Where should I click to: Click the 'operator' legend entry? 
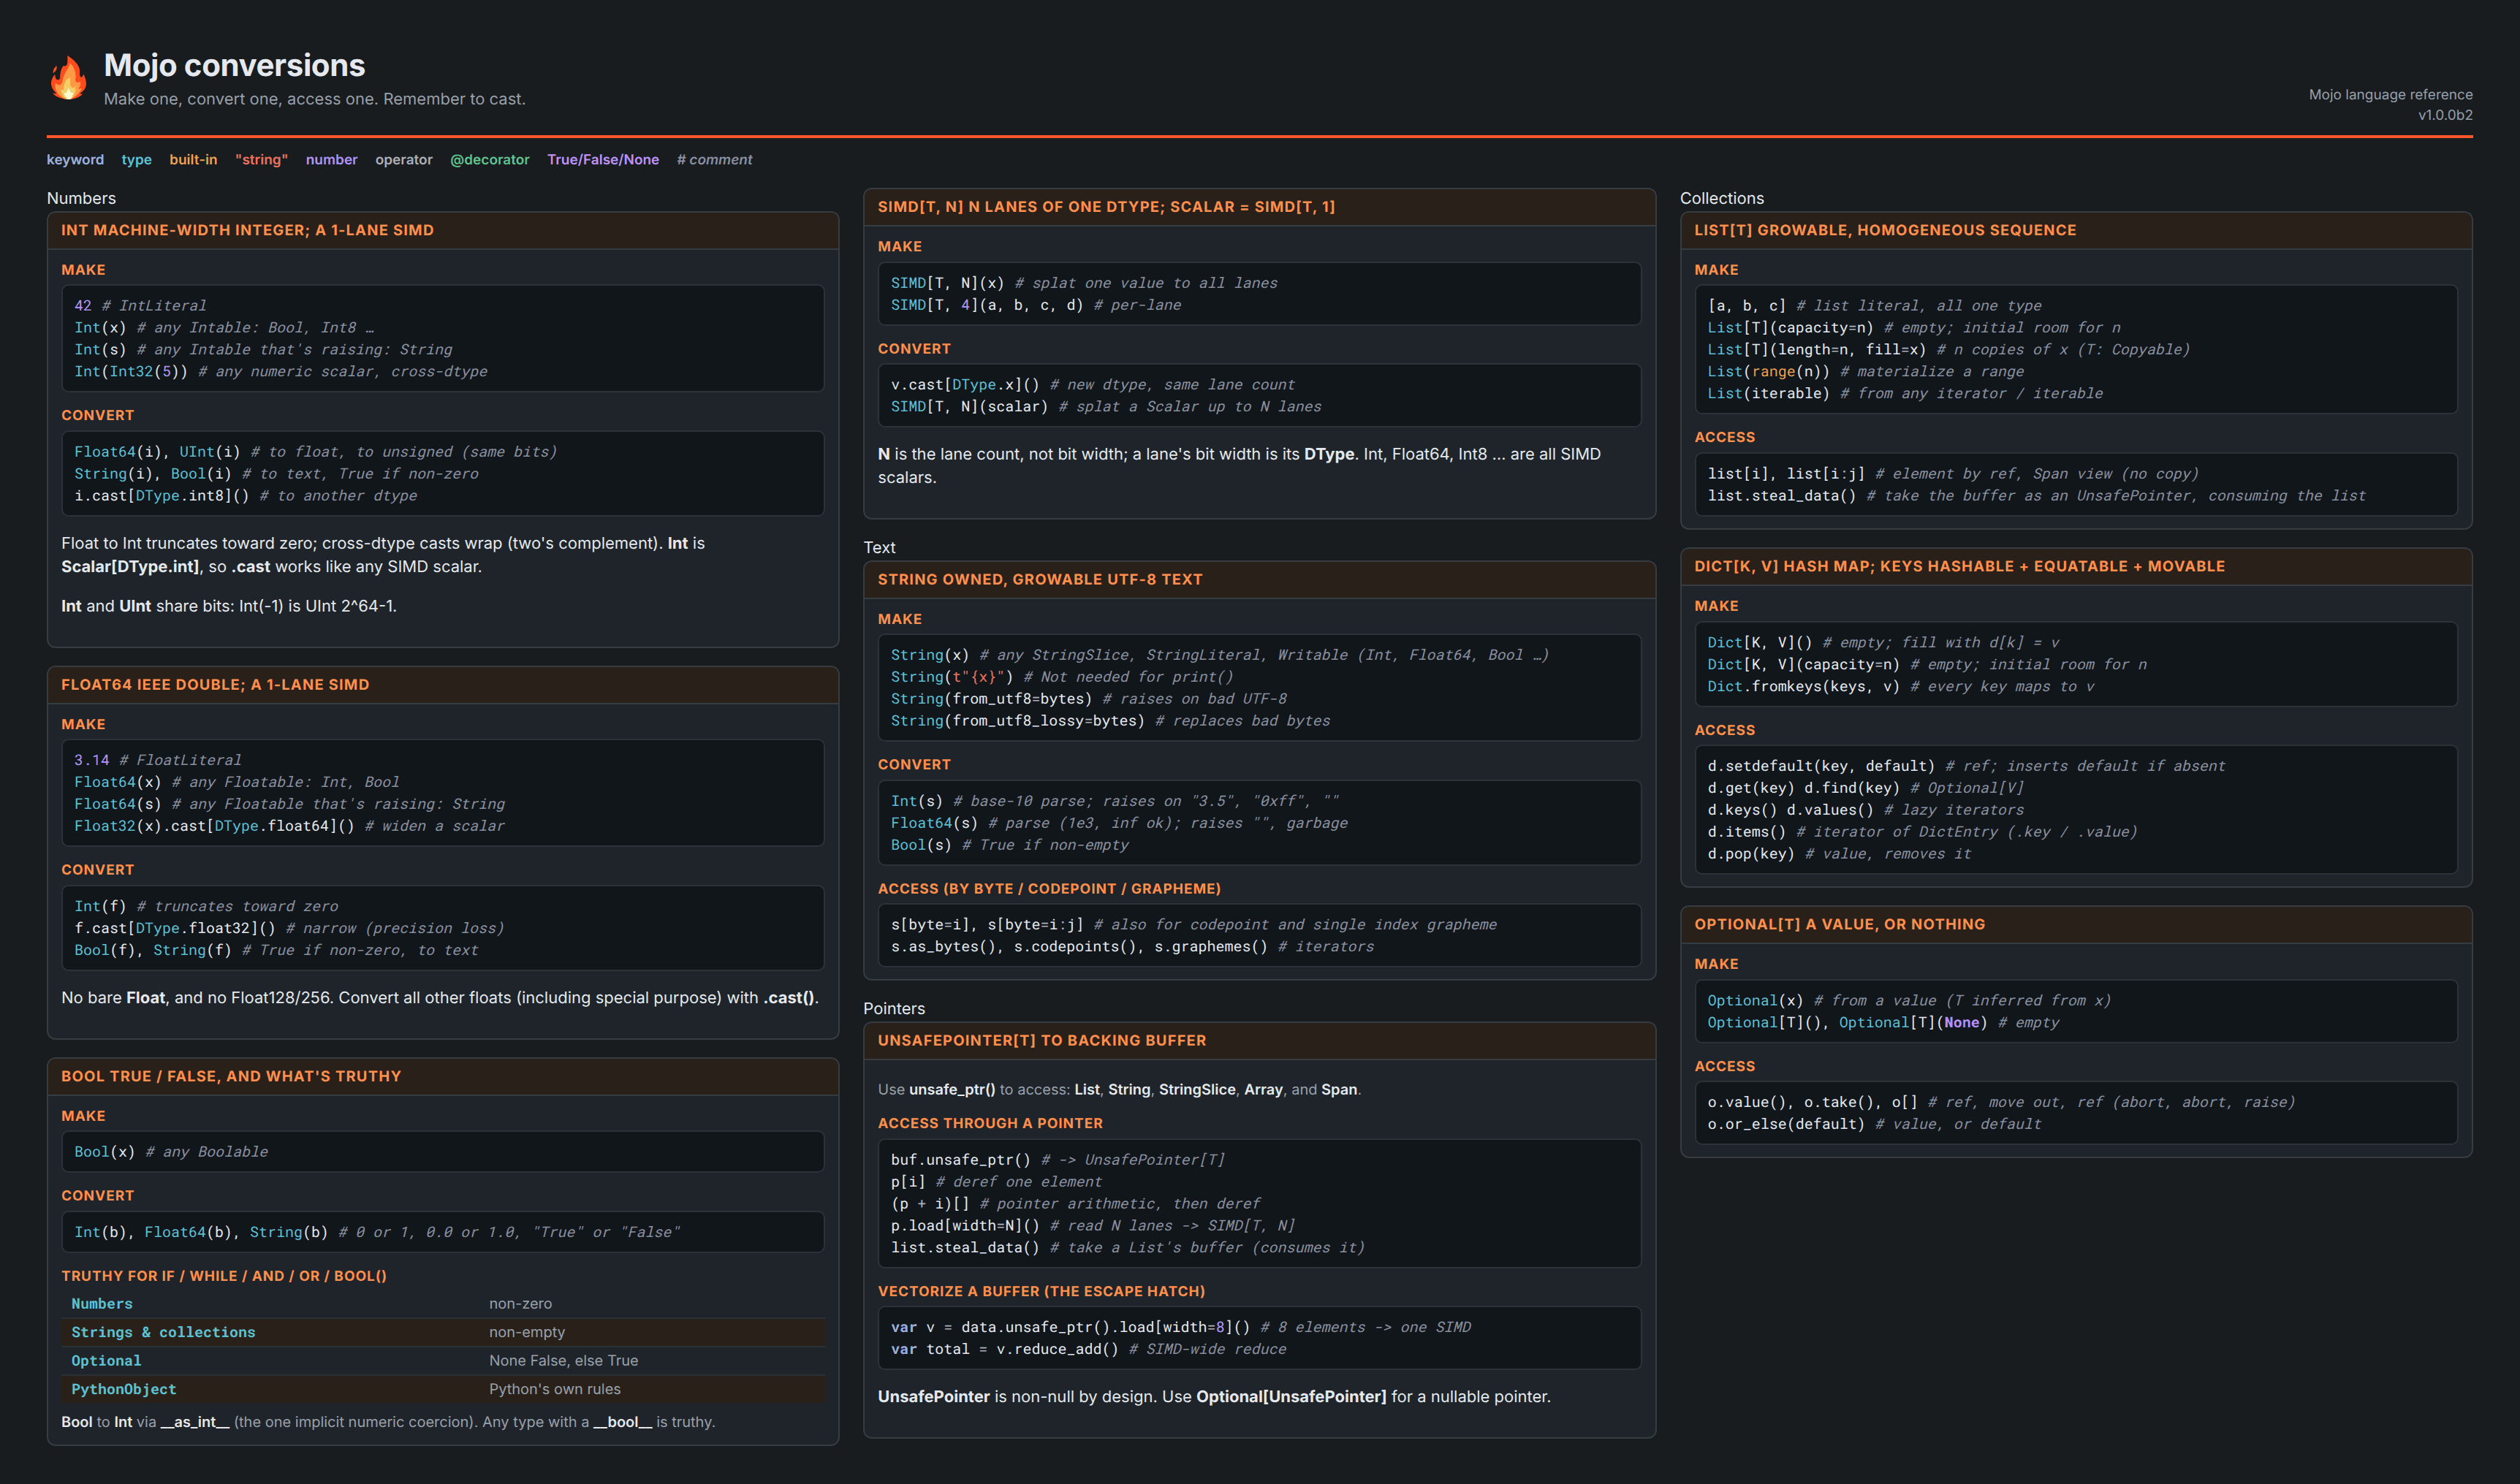[x=404, y=159]
